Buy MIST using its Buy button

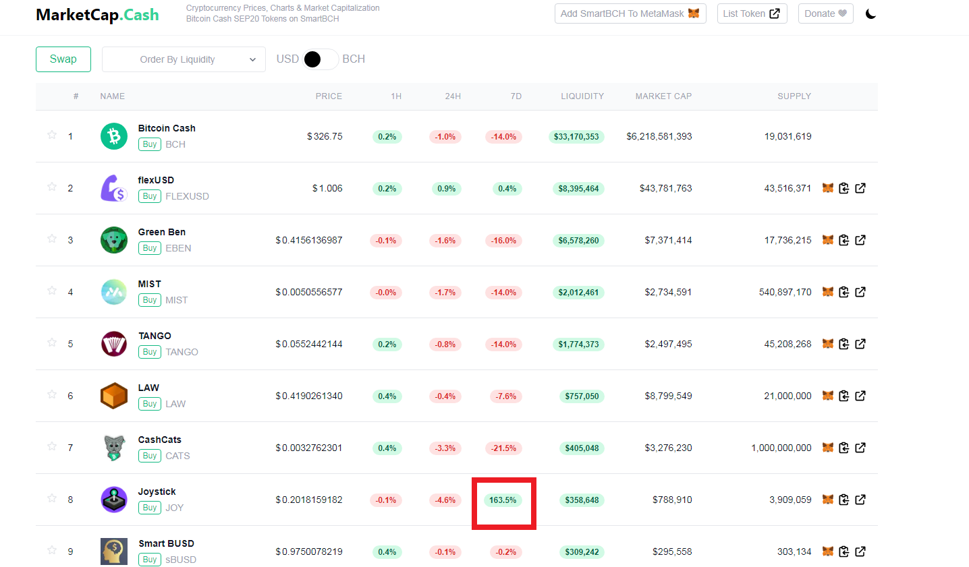(x=150, y=300)
